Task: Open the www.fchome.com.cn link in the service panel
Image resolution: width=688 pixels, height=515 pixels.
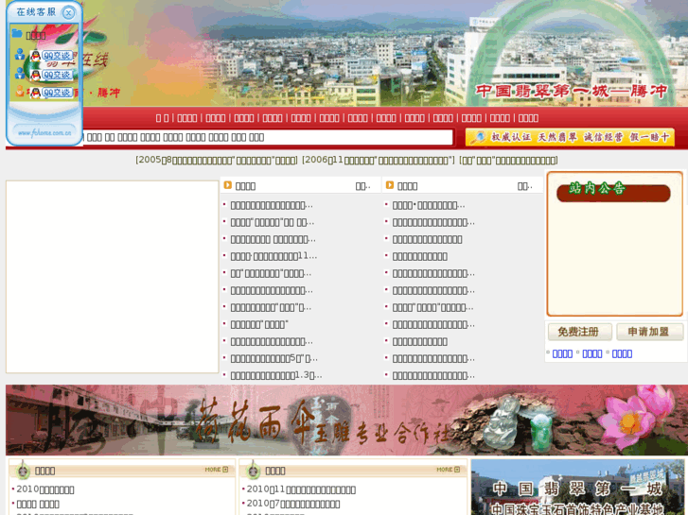Action: [x=44, y=132]
